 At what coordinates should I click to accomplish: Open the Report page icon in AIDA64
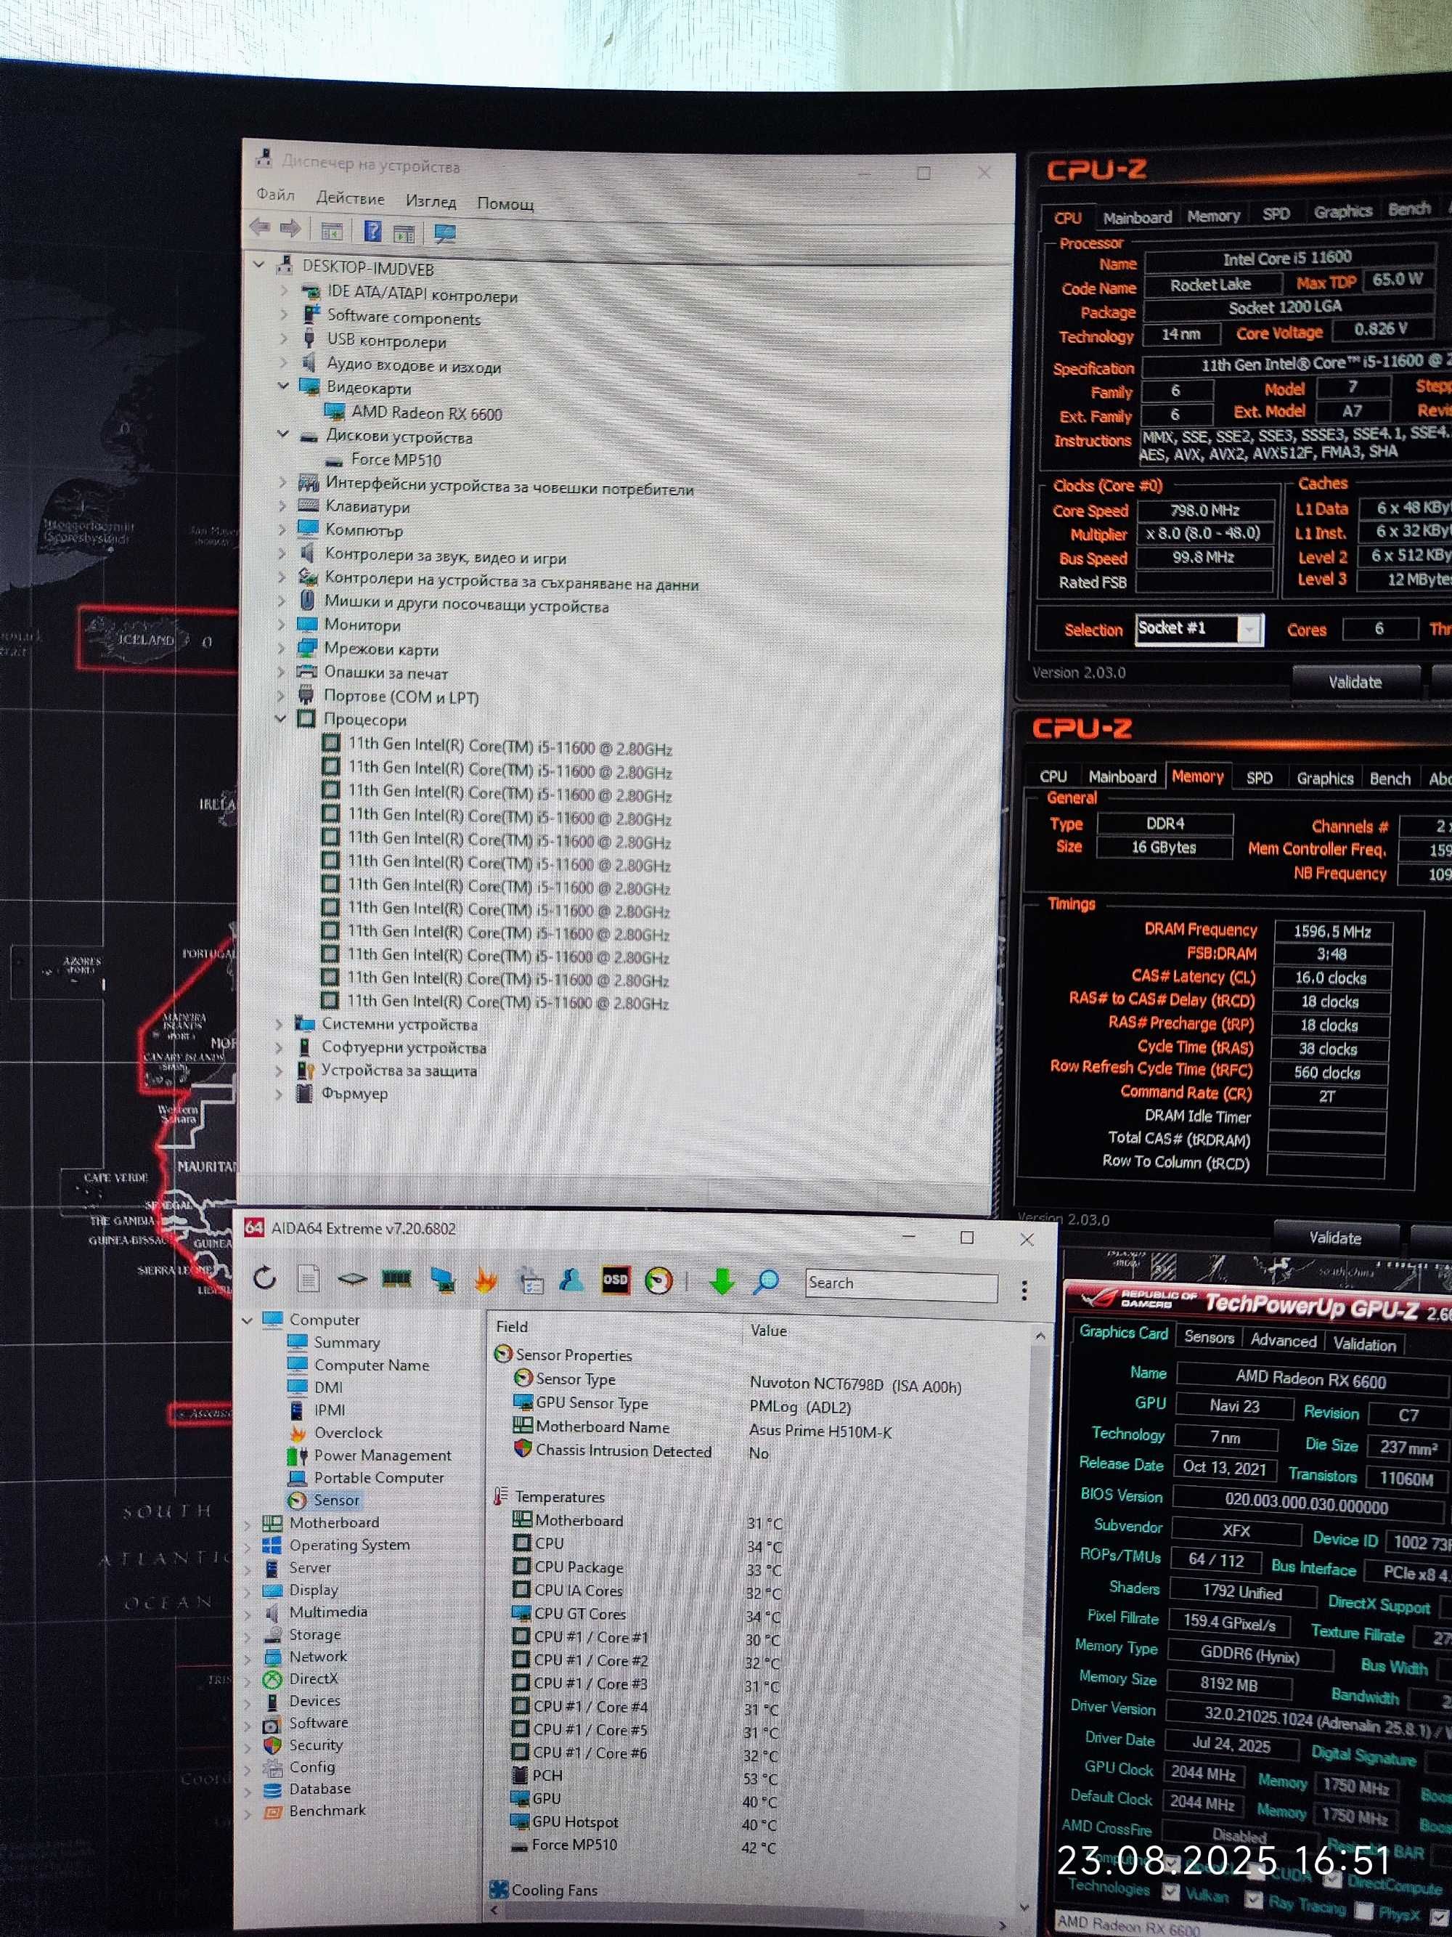pyautogui.click(x=308, y=1278)
